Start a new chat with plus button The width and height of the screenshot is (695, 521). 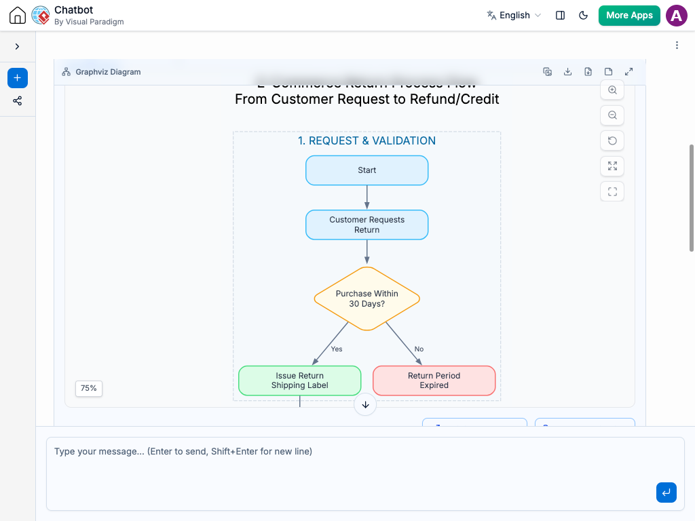point(18,78)
